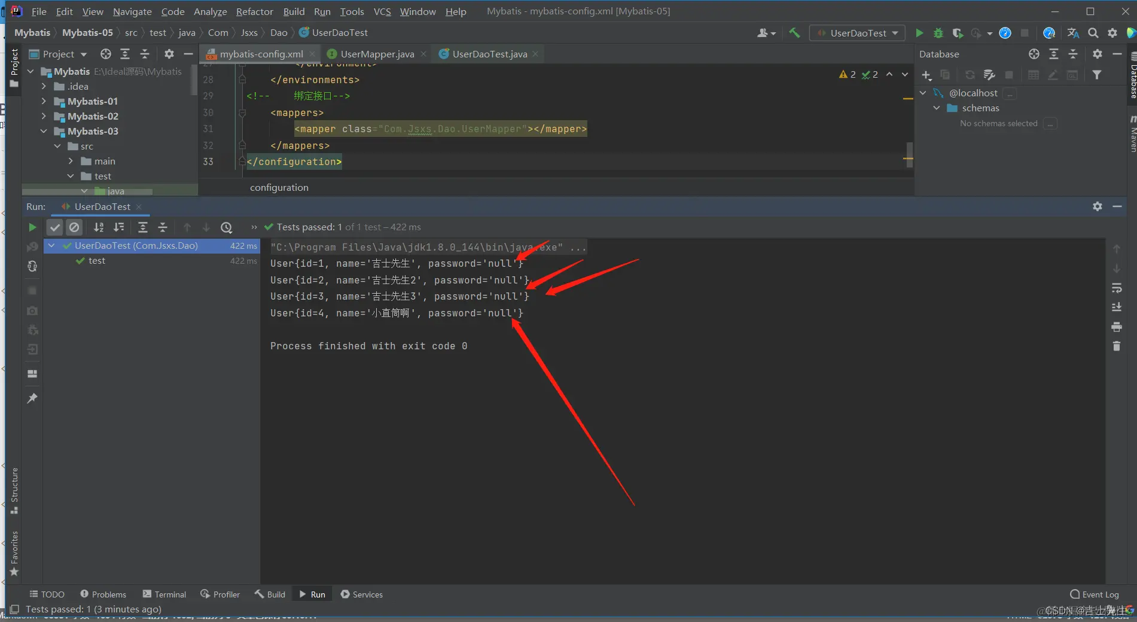Screen dimensions: 1137x622
Task: Close the mybatis-config.xml tab
Action: 312,54
